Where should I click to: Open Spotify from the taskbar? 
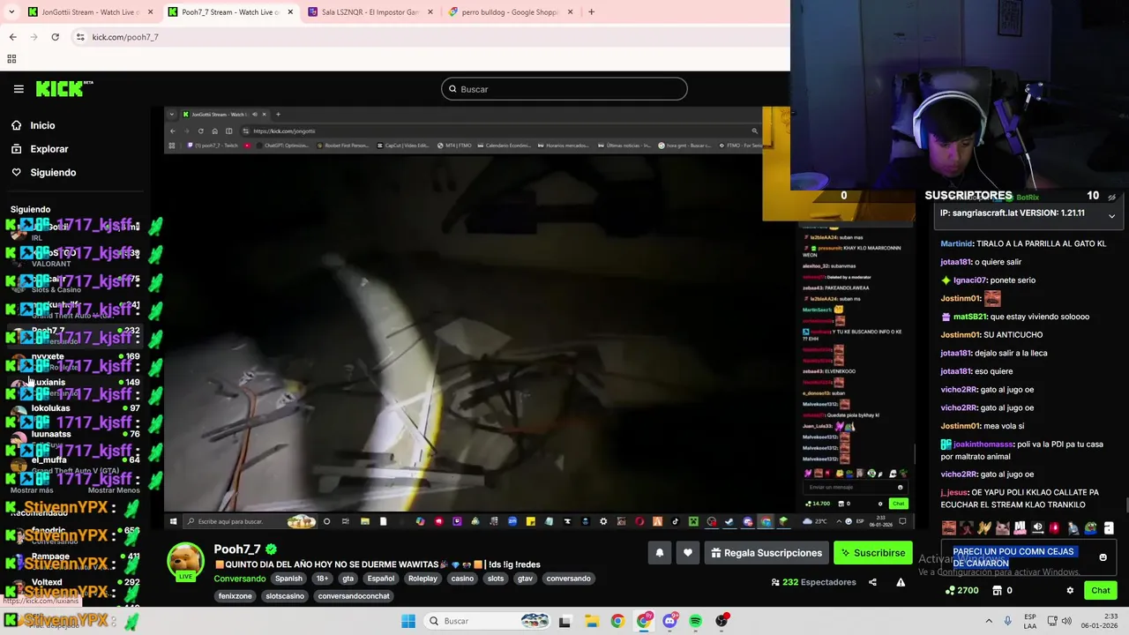click(x=696, y=621)
